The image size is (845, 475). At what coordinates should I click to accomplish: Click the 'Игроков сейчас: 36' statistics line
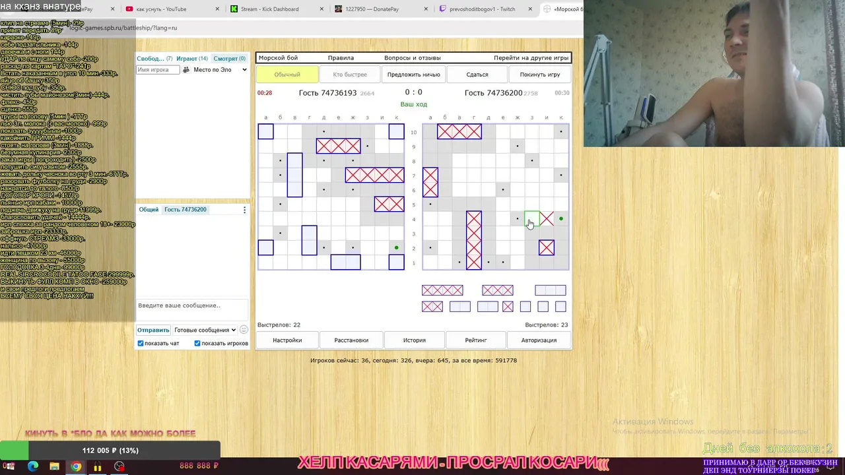413,360
